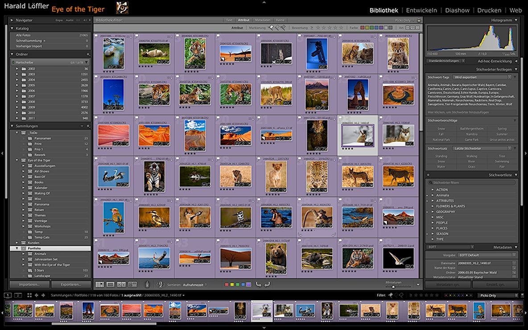This screenshot has width=528, height=330.
Task: Go back with filmstrip left arrow
Action: (37, 295)
